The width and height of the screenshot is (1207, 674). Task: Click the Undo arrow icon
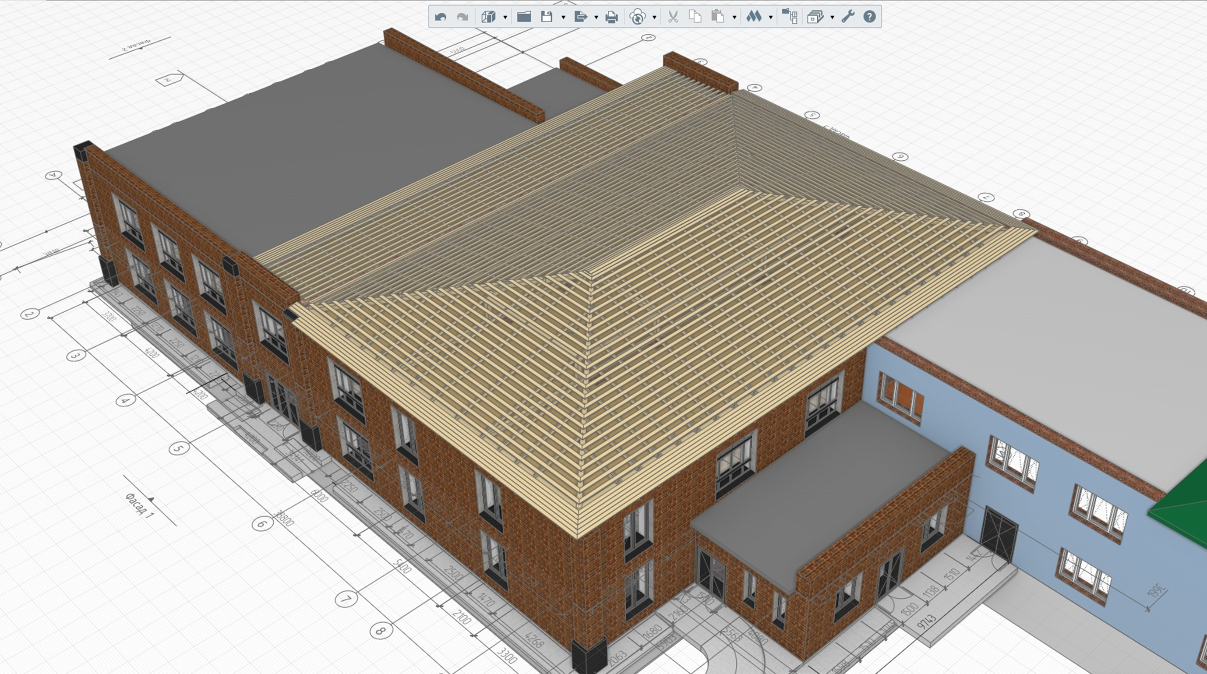coord(441,18)
